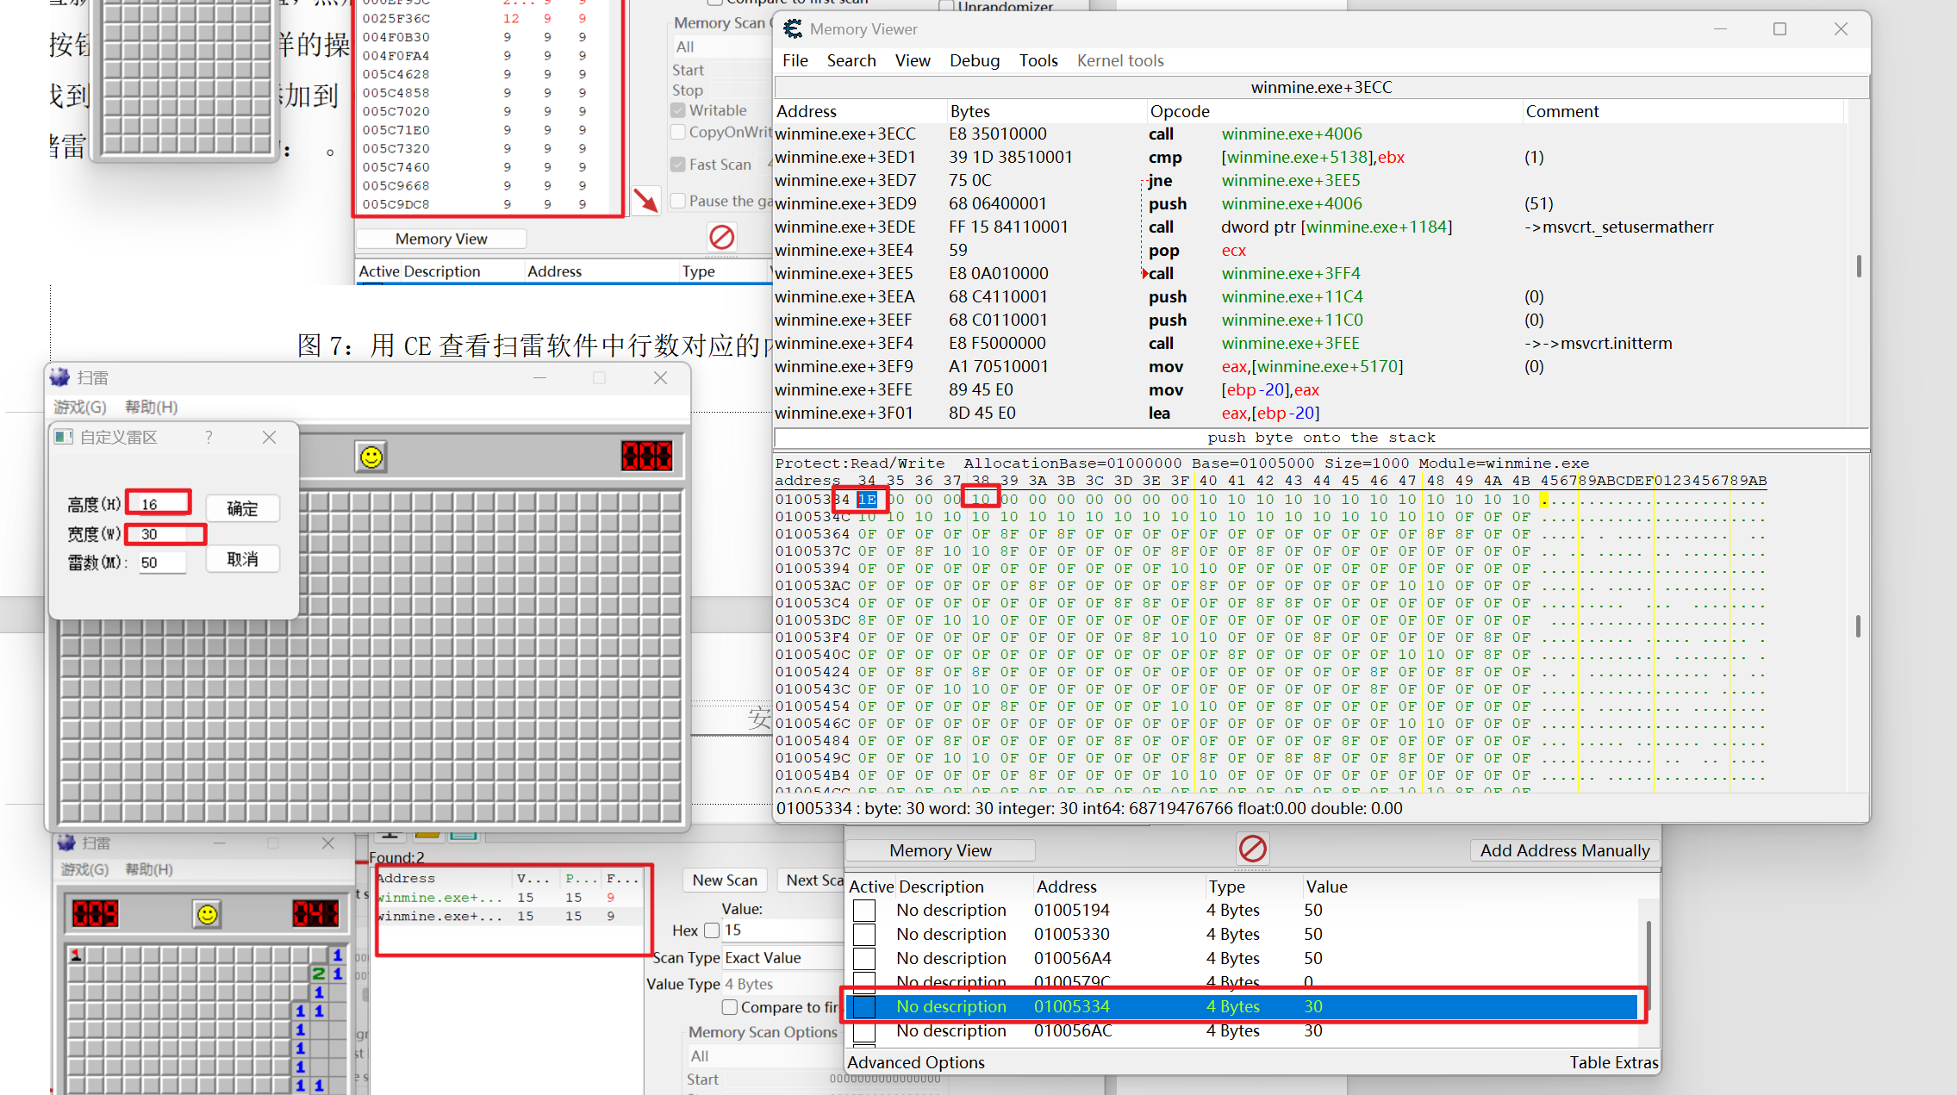1957x1095 pixels.
Task: Enable the Compare to first scan checkbox
Action: pos(730,1007)
